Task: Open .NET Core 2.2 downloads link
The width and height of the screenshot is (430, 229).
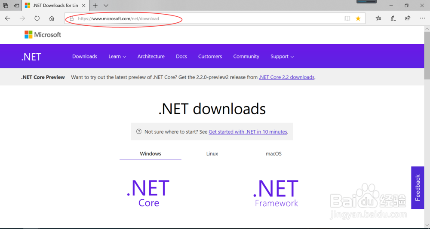Action: 286,77
